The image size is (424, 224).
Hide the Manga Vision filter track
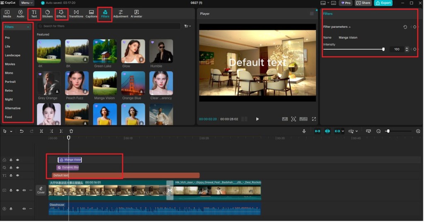17,160
